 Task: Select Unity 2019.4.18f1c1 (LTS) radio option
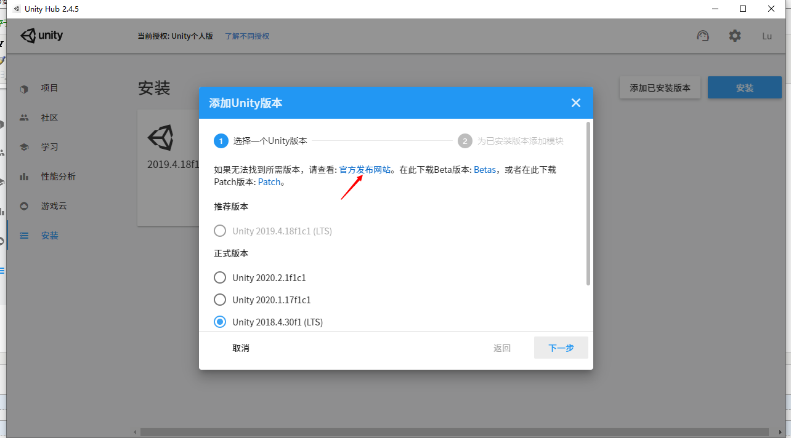click(x=220, y=231)
